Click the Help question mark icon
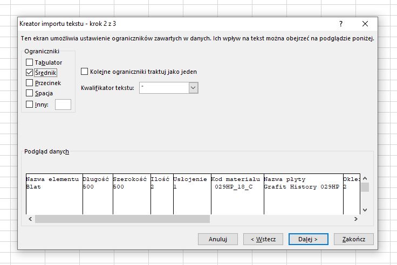 pyautogui.click(x=341, y=24)
